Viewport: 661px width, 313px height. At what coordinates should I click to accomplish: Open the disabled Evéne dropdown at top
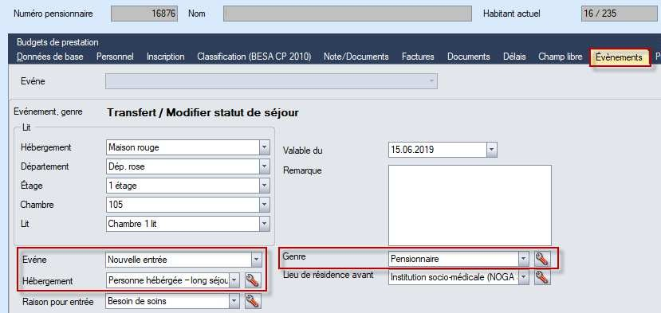pos(431,81)
